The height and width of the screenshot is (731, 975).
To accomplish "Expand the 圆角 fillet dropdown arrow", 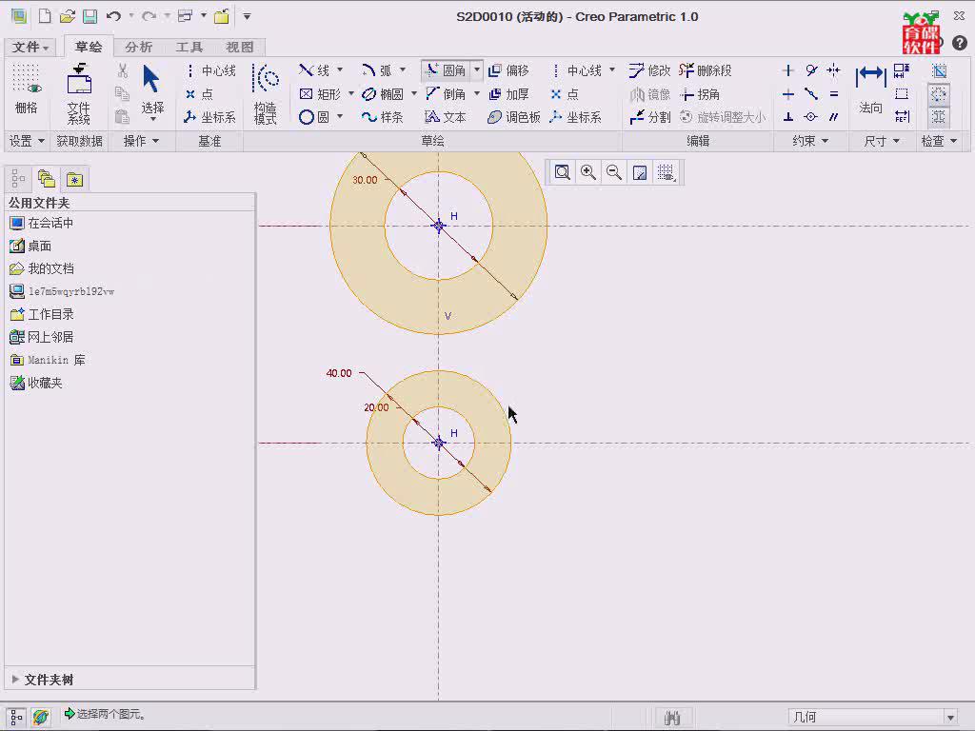I will (477, 69).
